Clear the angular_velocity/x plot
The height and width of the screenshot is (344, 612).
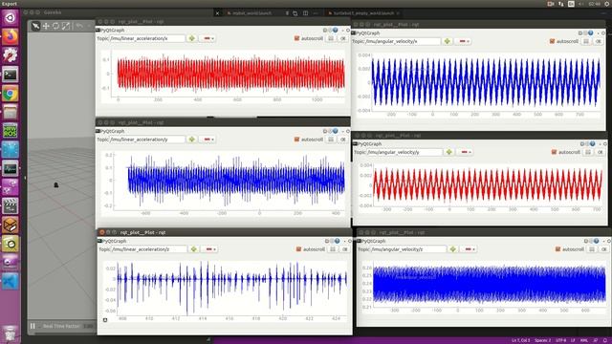599,41
